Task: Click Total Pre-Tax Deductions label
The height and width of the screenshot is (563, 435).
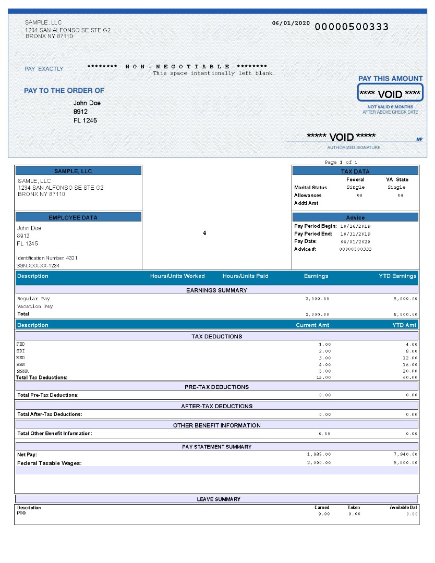Action: pos(48,395)
